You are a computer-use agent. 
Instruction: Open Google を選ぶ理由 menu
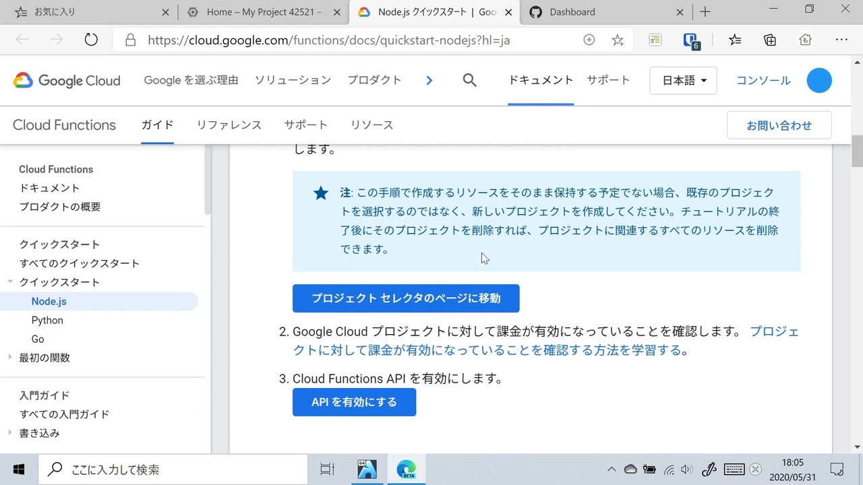[191, 80]
